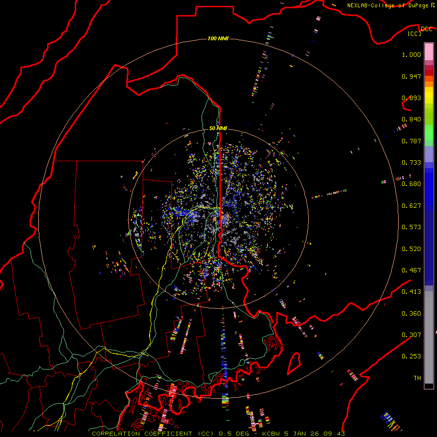Click the "100 NMI" range ring label
Image resolution: width=437 pixels, height=437 pixels.
(218, 38)
